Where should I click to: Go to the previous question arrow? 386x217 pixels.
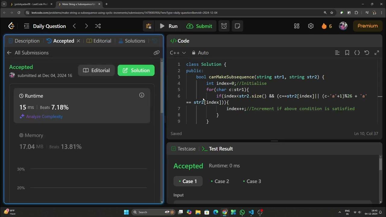pyautogui.click(x=74, y=26)
